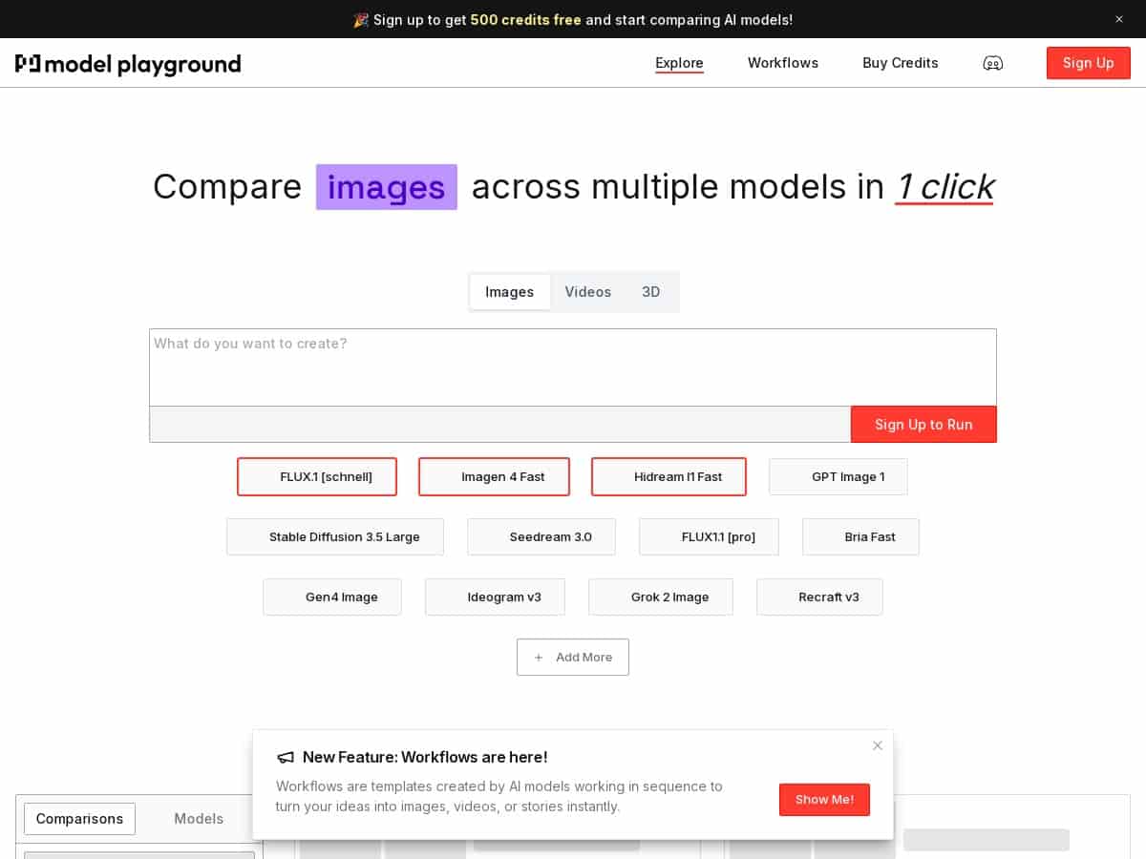This screenshot has width=1146, height=859.
Task: Switch to the 3D tab
Action: click(651, 292)
